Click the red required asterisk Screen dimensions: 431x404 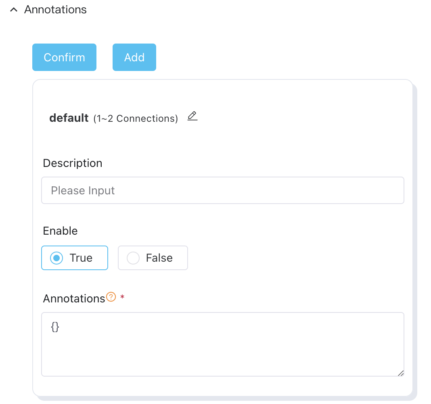(x=122, y=298)
